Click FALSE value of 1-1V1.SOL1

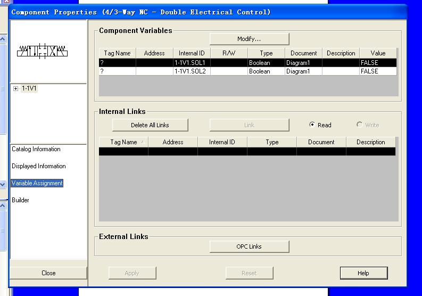[x=378, y=63]
